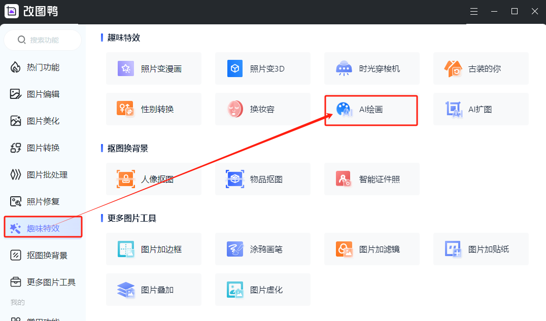Viewport: 546px width, 321px height.
Task: Open the 图片虚化 blur image tool
Action: (262, 290)
